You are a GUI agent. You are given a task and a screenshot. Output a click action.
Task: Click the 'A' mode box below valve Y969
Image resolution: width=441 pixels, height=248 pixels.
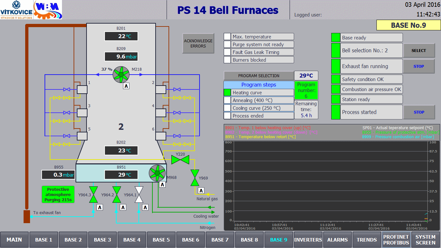(201, 191)
